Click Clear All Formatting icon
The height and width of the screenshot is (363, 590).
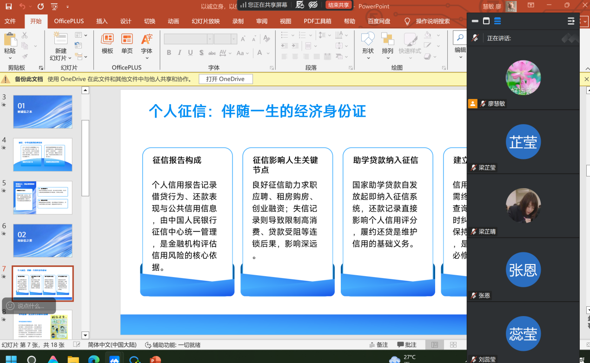267,39
